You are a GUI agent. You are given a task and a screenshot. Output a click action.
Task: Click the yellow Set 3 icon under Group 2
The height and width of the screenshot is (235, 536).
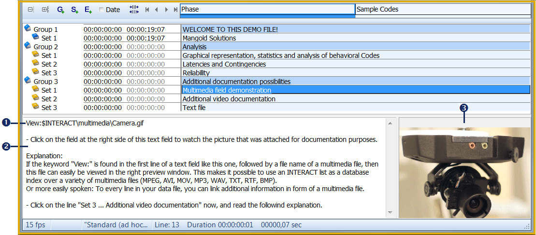[36, 71]
